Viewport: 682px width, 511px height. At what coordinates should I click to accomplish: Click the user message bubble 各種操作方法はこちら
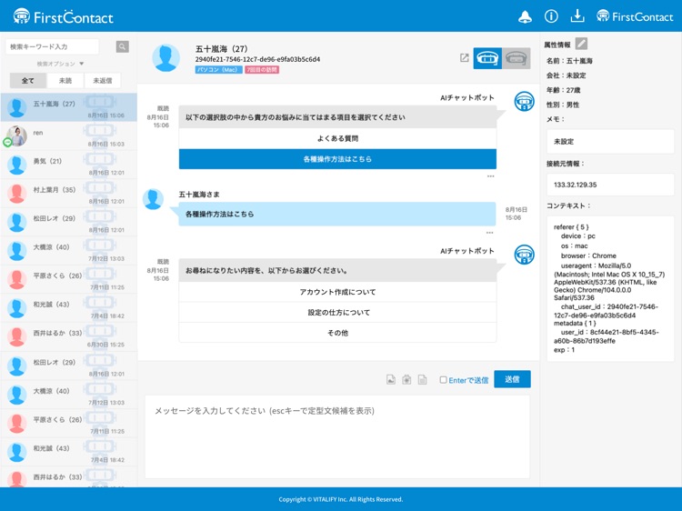point(337,214)
